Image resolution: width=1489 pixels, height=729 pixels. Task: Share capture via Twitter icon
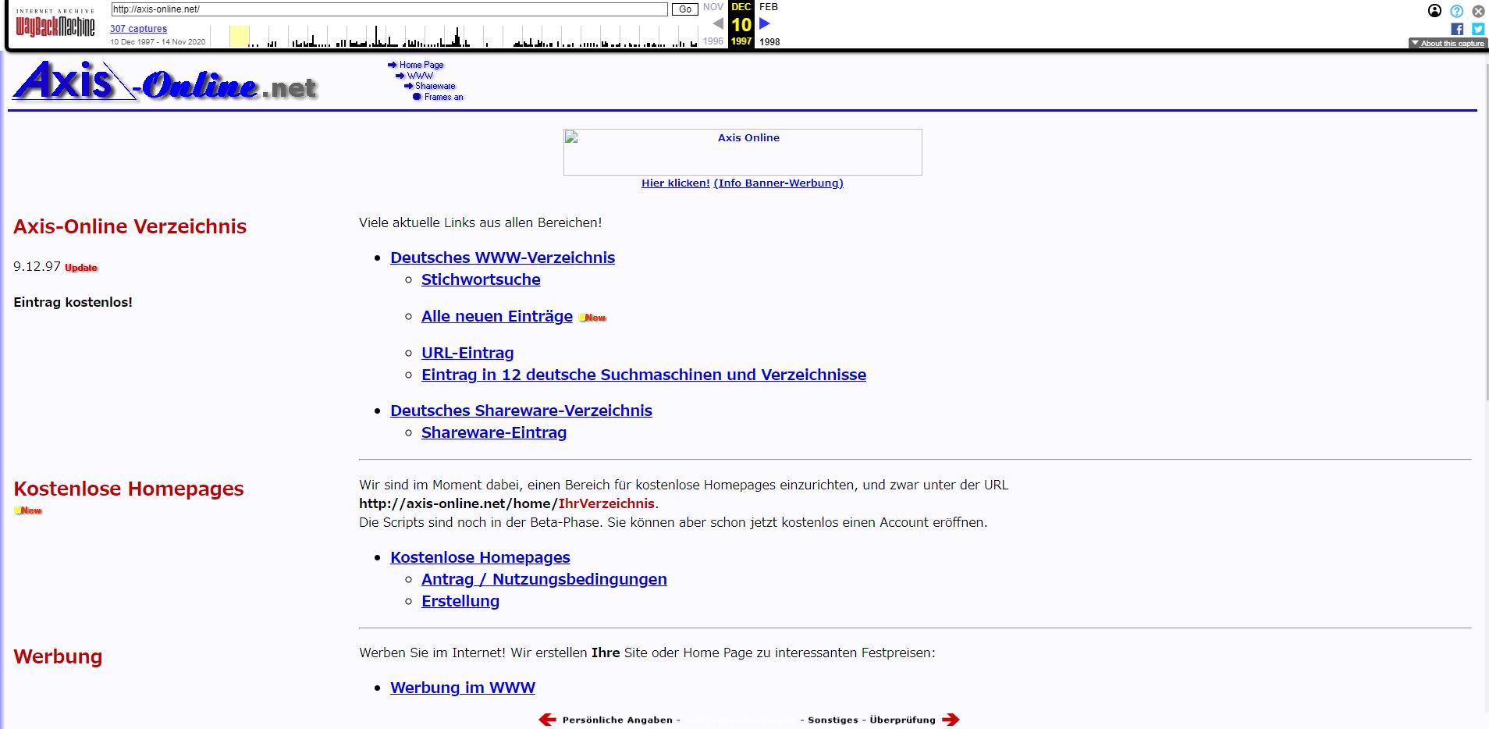[1478, 29]
